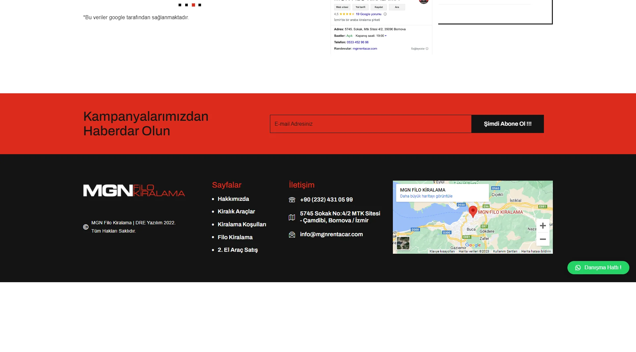
Task: Click the info@mgnrentacar.com email link
Action: 331,234
